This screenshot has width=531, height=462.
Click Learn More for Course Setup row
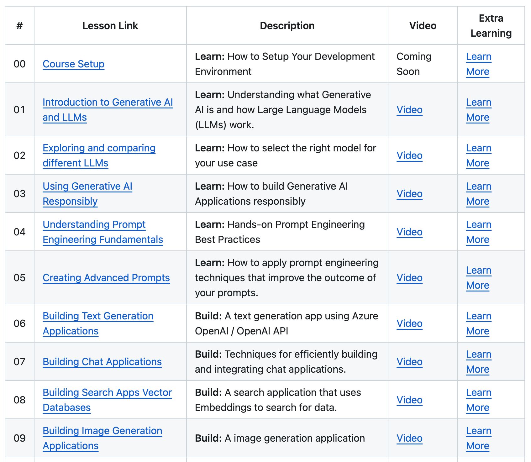click(x=478, y=57)
